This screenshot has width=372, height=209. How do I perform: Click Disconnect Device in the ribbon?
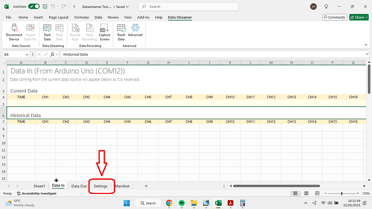click(14, 32)
